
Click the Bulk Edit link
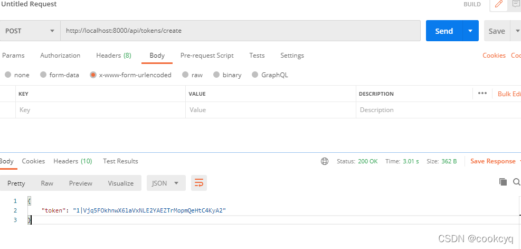(509, 94)
